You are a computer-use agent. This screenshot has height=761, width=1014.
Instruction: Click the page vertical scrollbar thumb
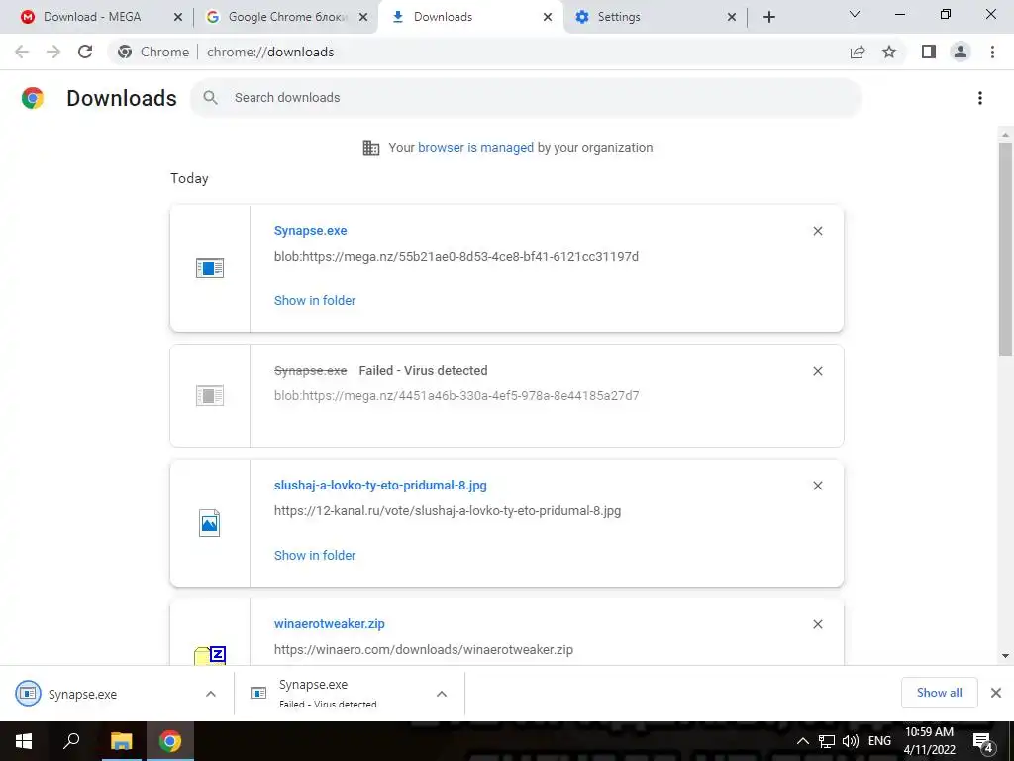1005,249
